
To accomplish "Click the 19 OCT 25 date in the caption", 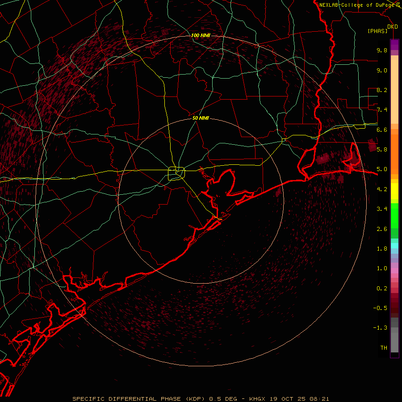I will (289, 399).
